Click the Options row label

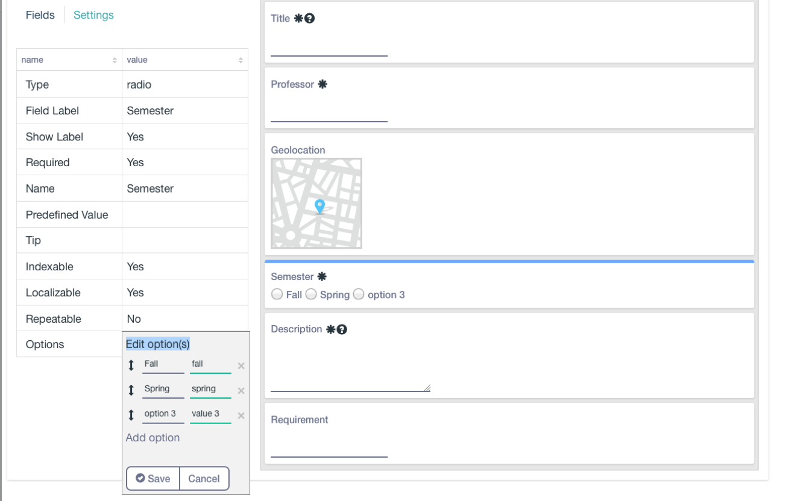point(45,344)
